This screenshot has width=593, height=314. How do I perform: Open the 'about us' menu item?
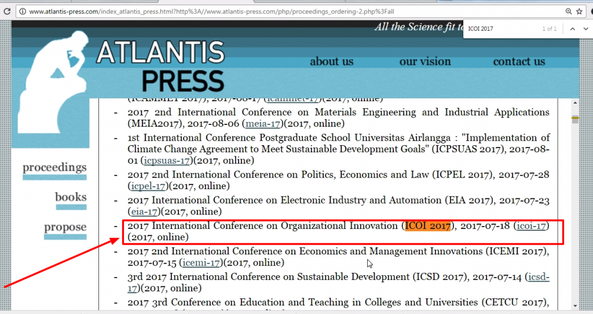pos(331,62)
